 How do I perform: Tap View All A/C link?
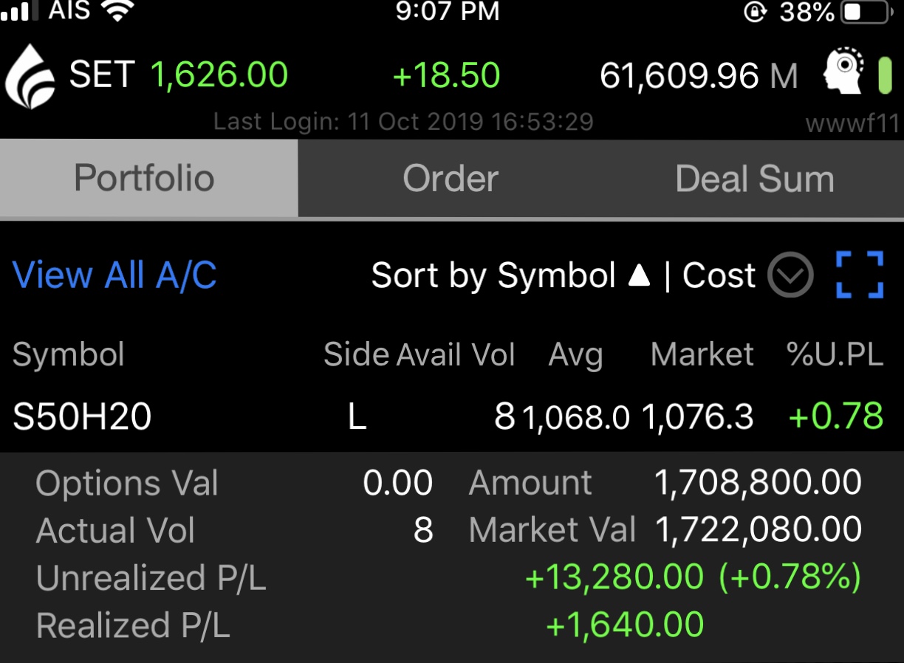pos(115,275)
